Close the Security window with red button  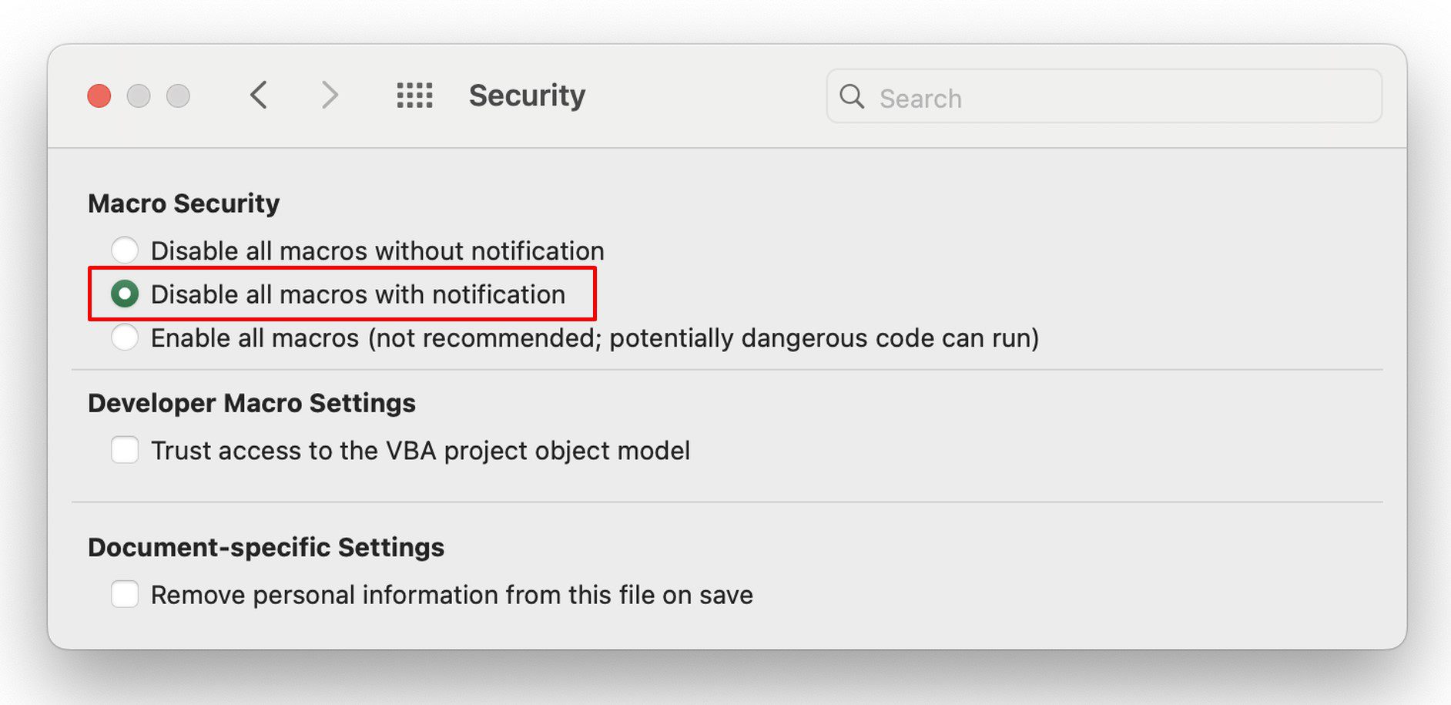99,96
